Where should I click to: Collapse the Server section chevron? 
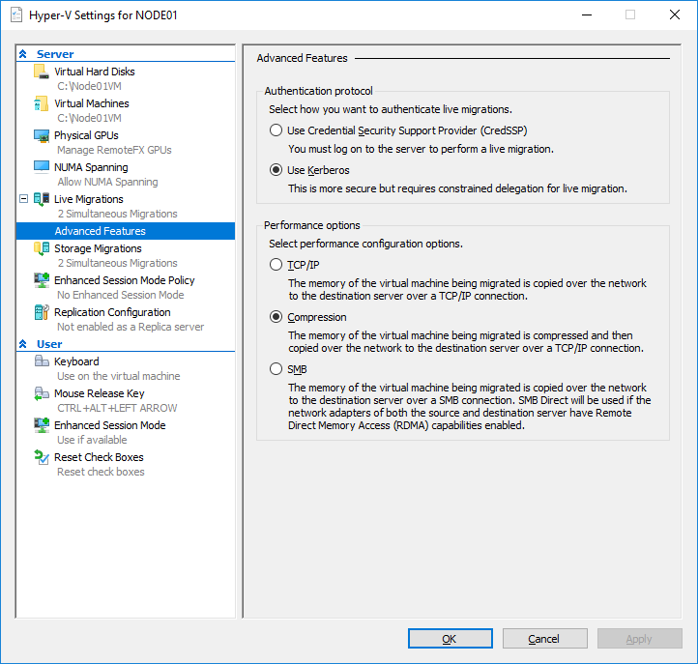click(23, 54)
